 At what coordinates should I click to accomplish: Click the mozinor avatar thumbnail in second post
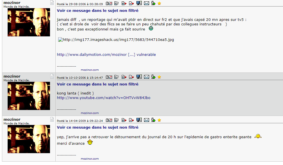(x=29, y=96)
